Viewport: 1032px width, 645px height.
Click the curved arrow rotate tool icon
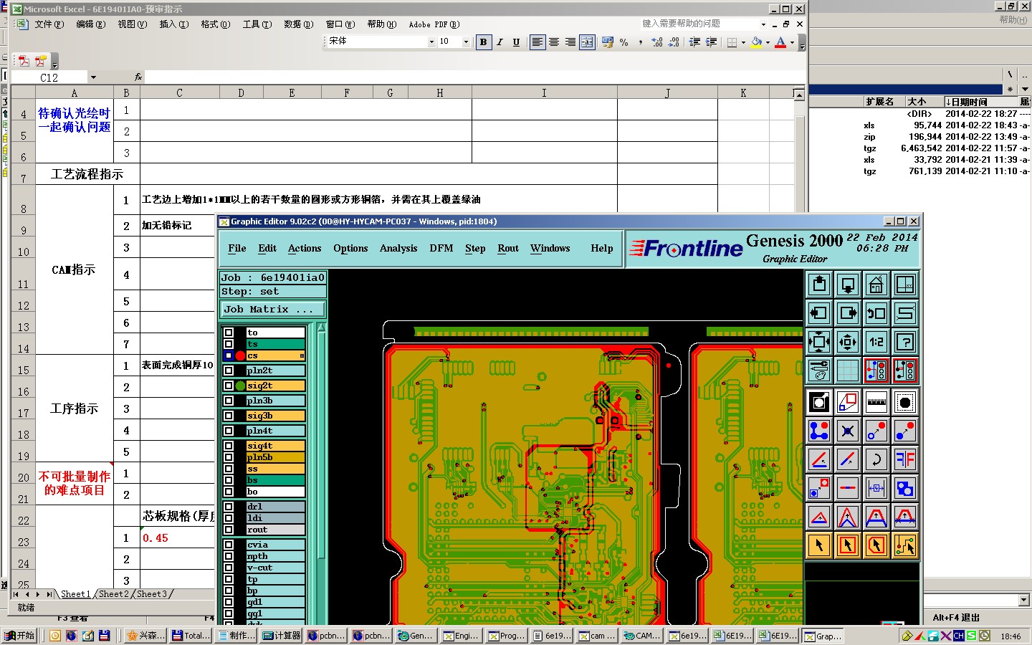[876, 459]
